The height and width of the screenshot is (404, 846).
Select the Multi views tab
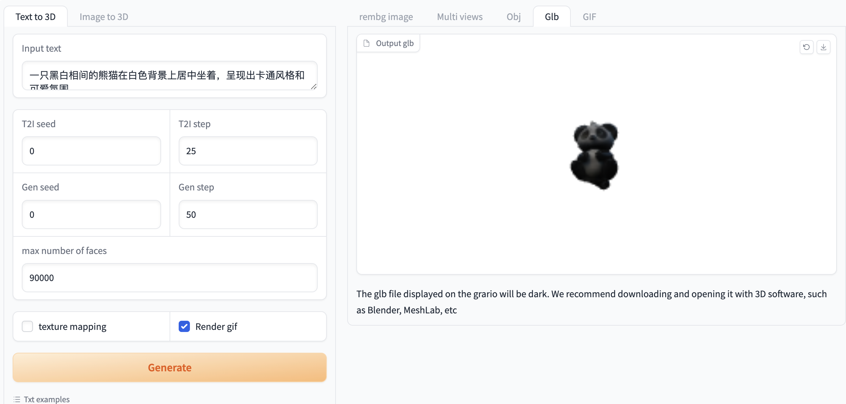[x=460, y=17]
